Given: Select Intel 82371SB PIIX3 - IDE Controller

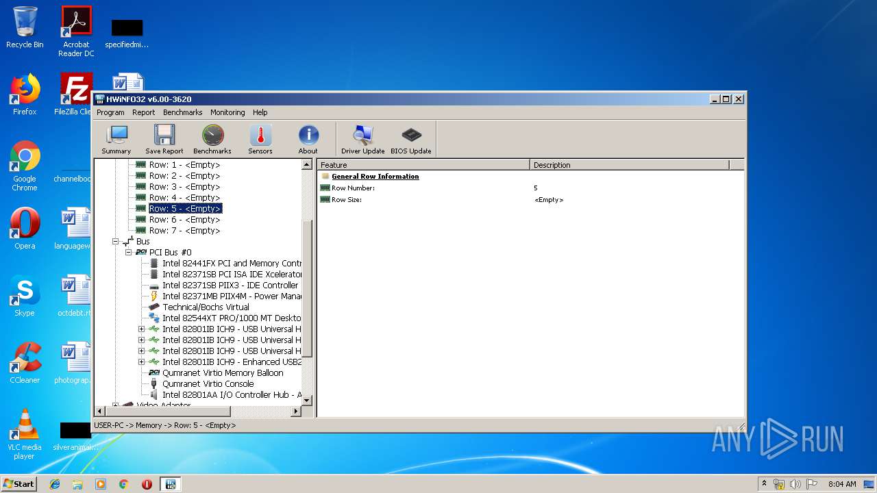Looking at the screenshot, I should pos(230,286).
